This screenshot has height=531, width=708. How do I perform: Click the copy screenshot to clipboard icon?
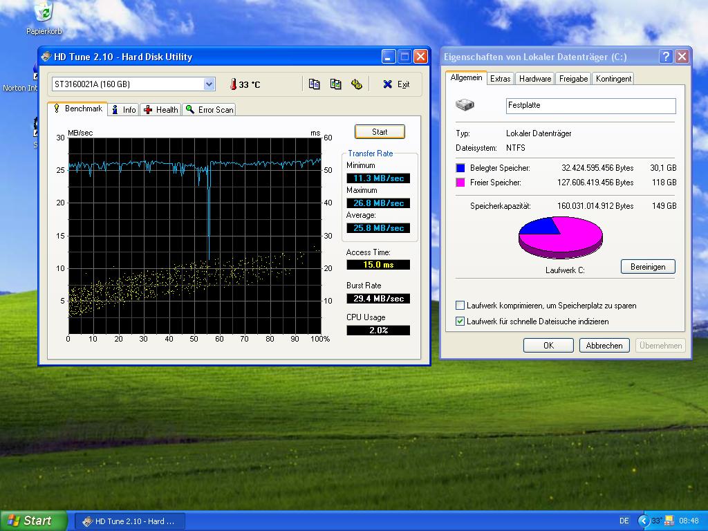(x=335, y=84)
